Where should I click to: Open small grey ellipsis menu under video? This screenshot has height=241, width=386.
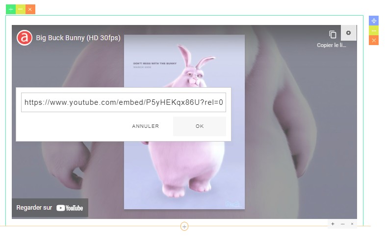click(x=342, y=224)
